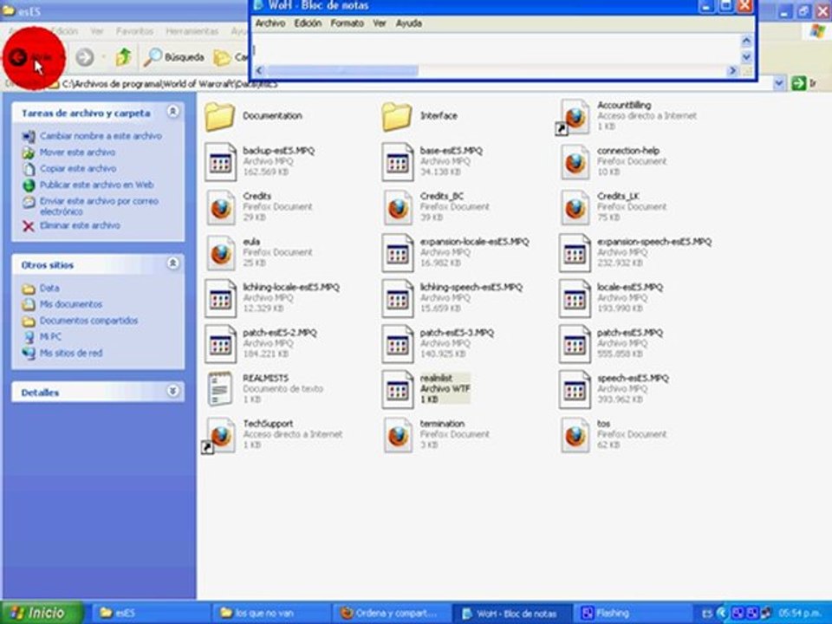The image size is (832, 624).
Task: Click the Up folder toolbar icon
Action: pos(124,57)
